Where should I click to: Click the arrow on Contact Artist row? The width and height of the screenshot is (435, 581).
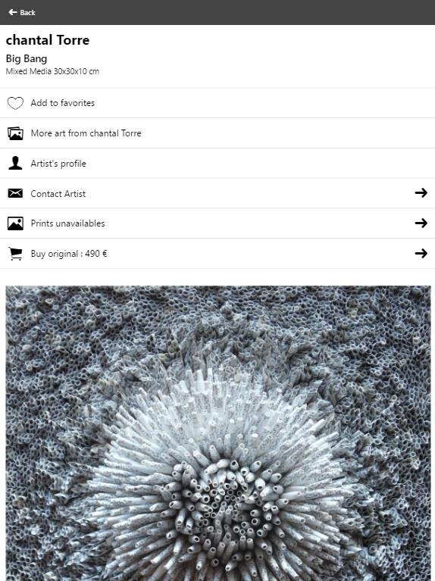click(x=421, y=192)
